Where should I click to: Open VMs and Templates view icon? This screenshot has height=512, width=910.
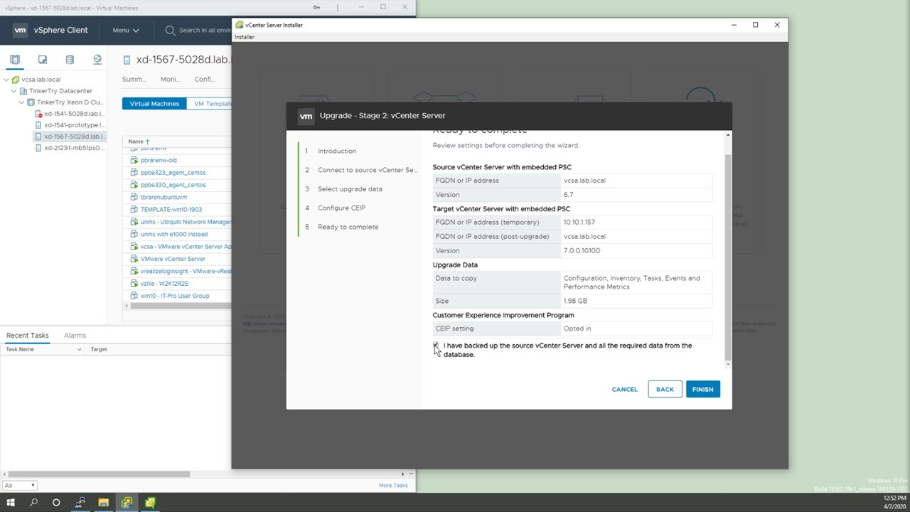[43, 60]
